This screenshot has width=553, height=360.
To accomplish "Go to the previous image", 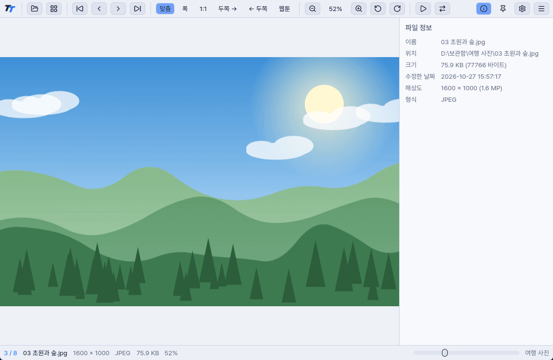I will click(99, 9).
